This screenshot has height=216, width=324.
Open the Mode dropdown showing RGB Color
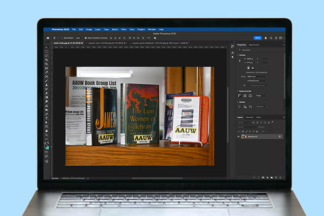tap(257, 76)
